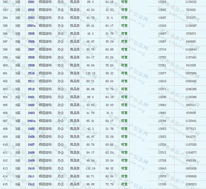Viewport: 206px width, 189px height.
Task: Open room 2502 details link
Action: coord(31,10)
